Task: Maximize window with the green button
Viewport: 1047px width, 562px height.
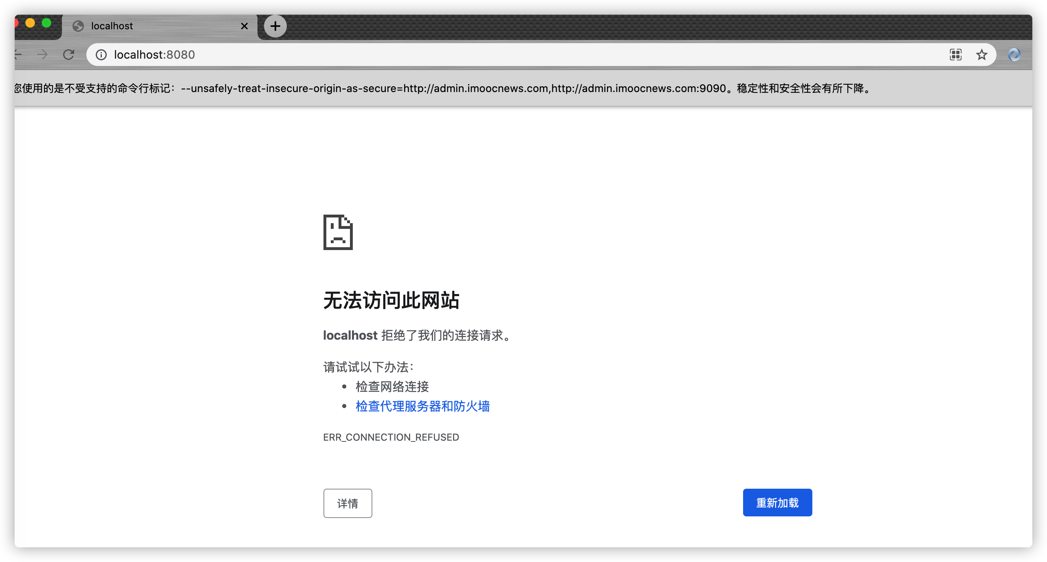Action: point(46,23)
